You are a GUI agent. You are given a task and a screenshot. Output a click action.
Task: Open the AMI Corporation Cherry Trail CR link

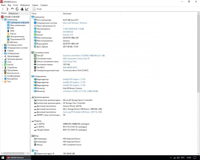pyautogui.click(x=76, y=58)
